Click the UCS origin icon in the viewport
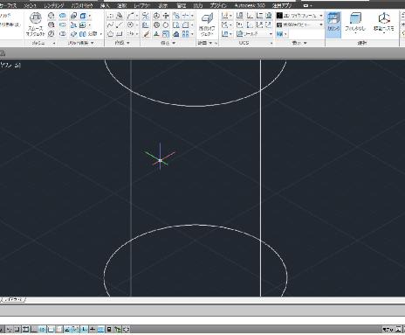Screen dimensions: 405x335 [x=160, y=160]
